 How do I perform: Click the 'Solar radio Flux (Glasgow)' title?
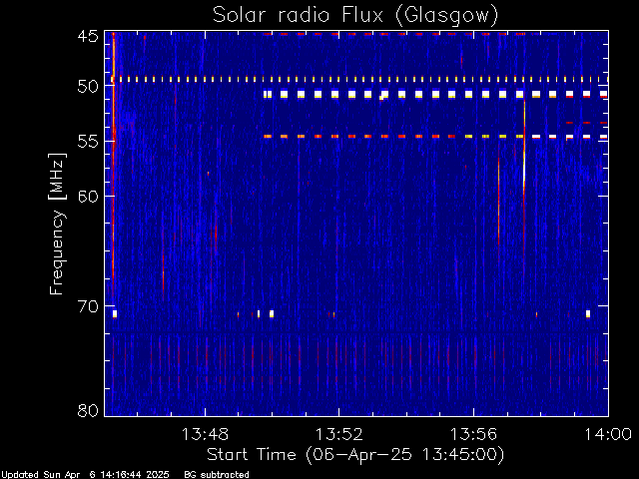pos(355,15)
